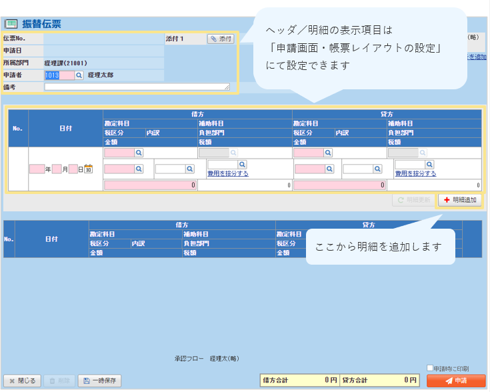Open the calendar date picker icon
490x392 pixels.
point(88,169)
